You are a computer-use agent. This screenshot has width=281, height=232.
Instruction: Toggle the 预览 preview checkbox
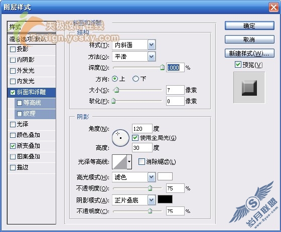click(x=238, y=65)
